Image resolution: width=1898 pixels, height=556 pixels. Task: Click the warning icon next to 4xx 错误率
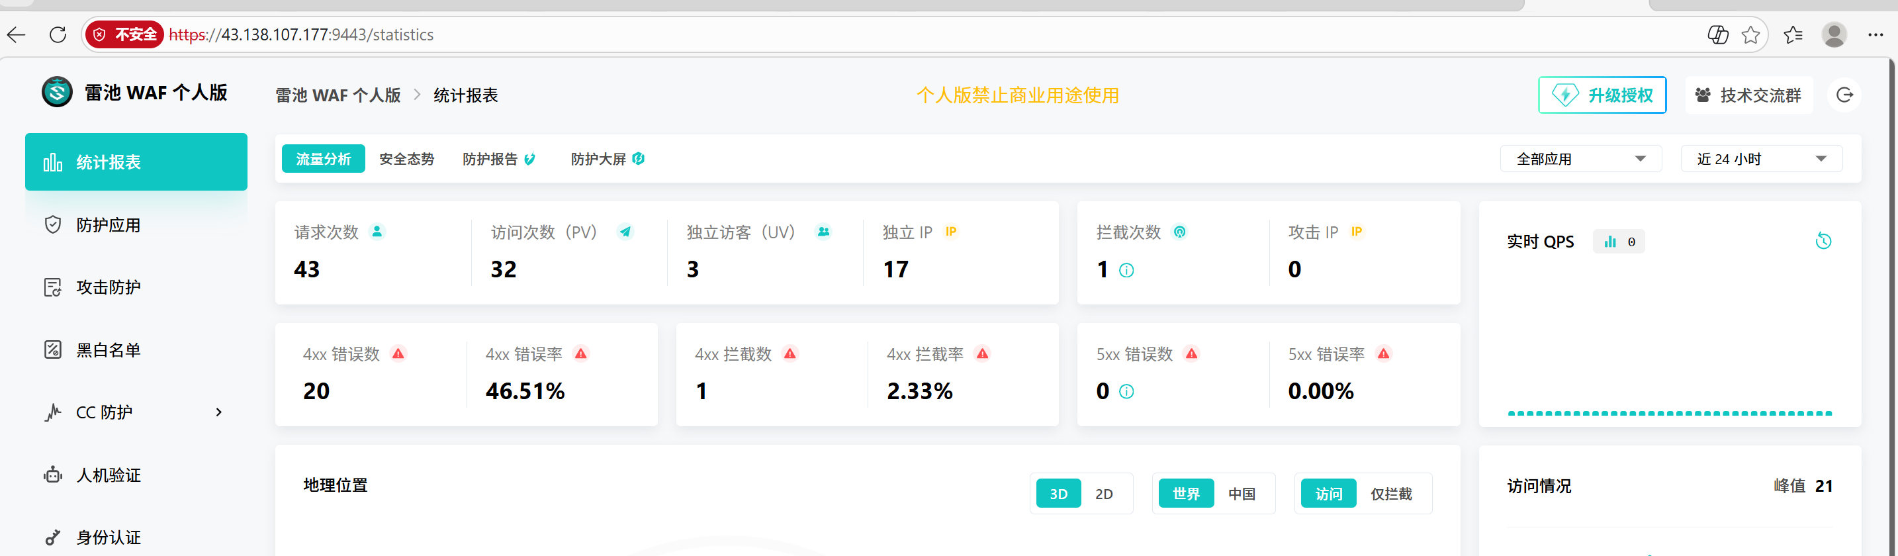pos(581,354)
